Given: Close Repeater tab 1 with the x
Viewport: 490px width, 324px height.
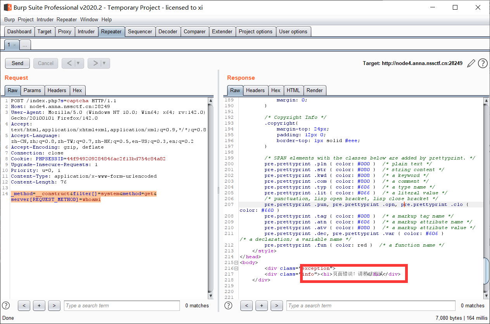Looking at the screenshot, I should pyautogui.click(x=15, y=45).
